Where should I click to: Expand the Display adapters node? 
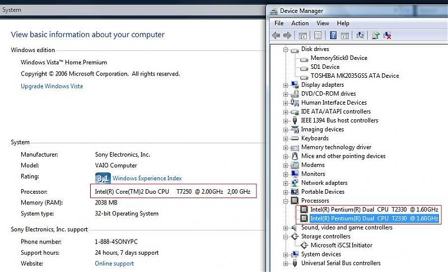point(286,85)
